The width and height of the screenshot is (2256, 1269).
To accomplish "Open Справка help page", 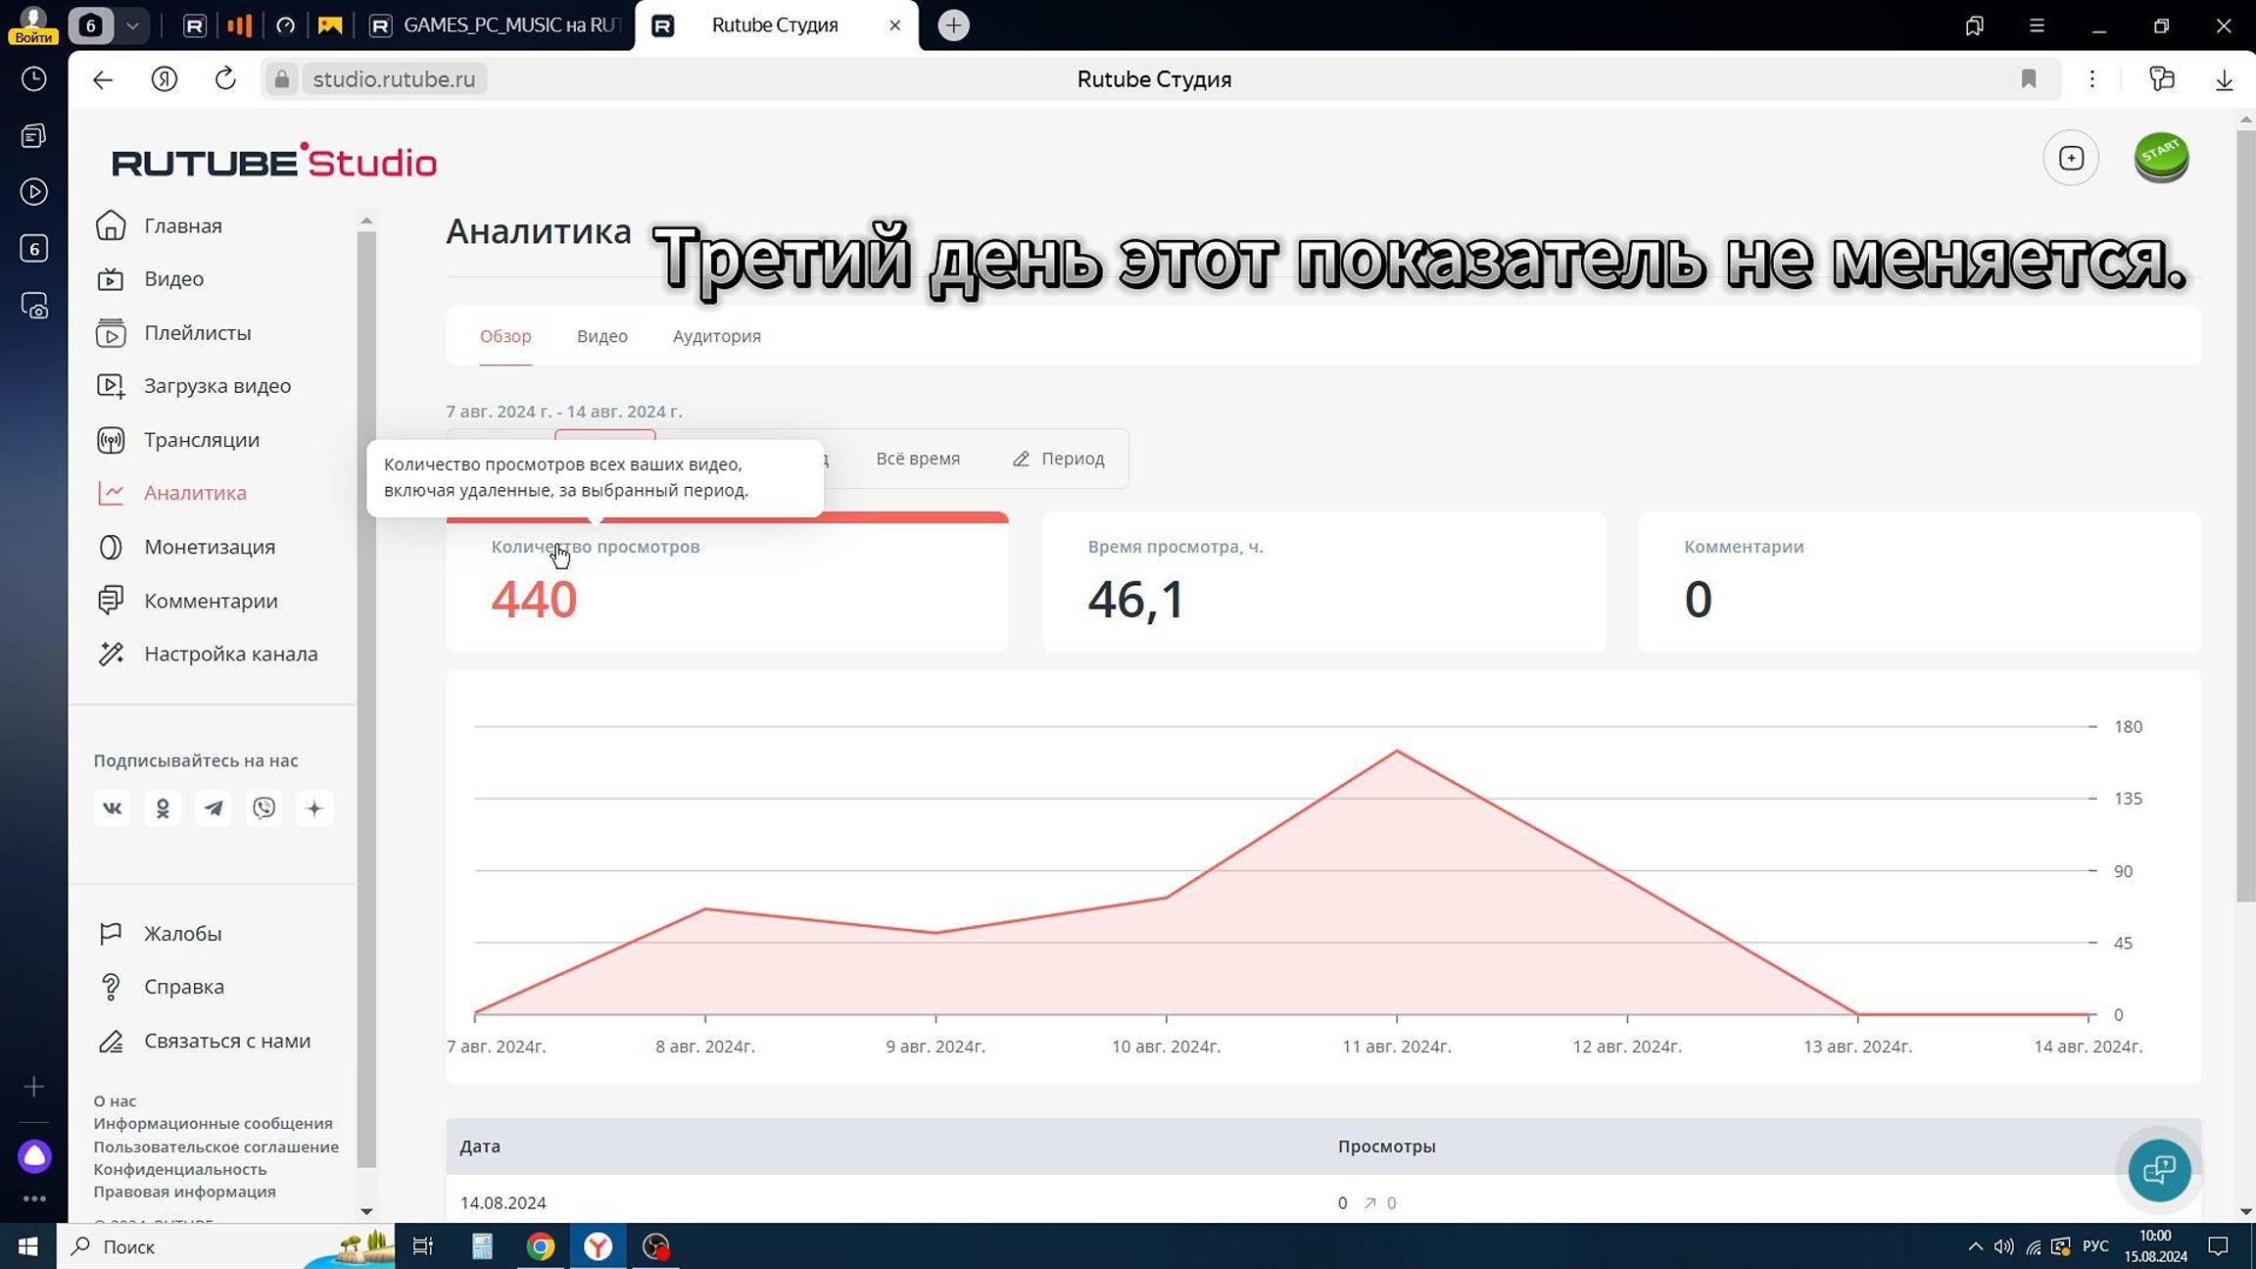I will [183, 987].
